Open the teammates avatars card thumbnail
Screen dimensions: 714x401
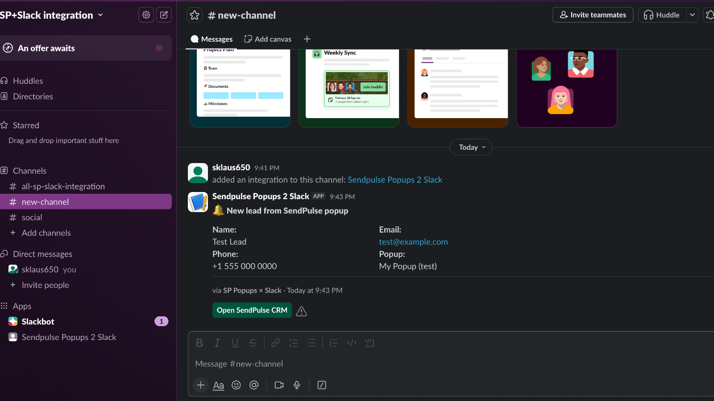pos(567,88)
